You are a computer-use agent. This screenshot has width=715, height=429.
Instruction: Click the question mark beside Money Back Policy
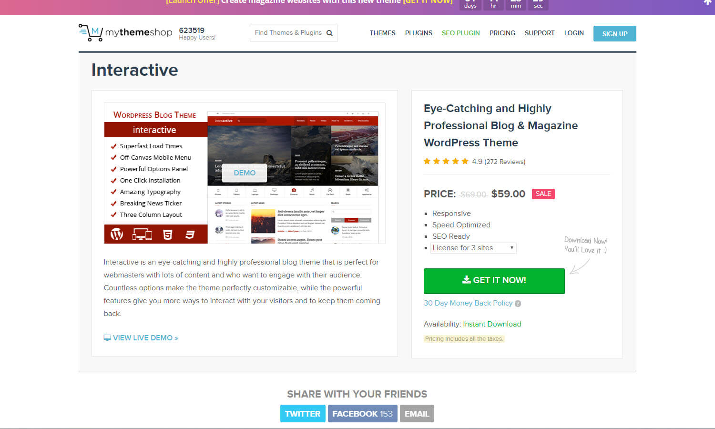point(518,303)
